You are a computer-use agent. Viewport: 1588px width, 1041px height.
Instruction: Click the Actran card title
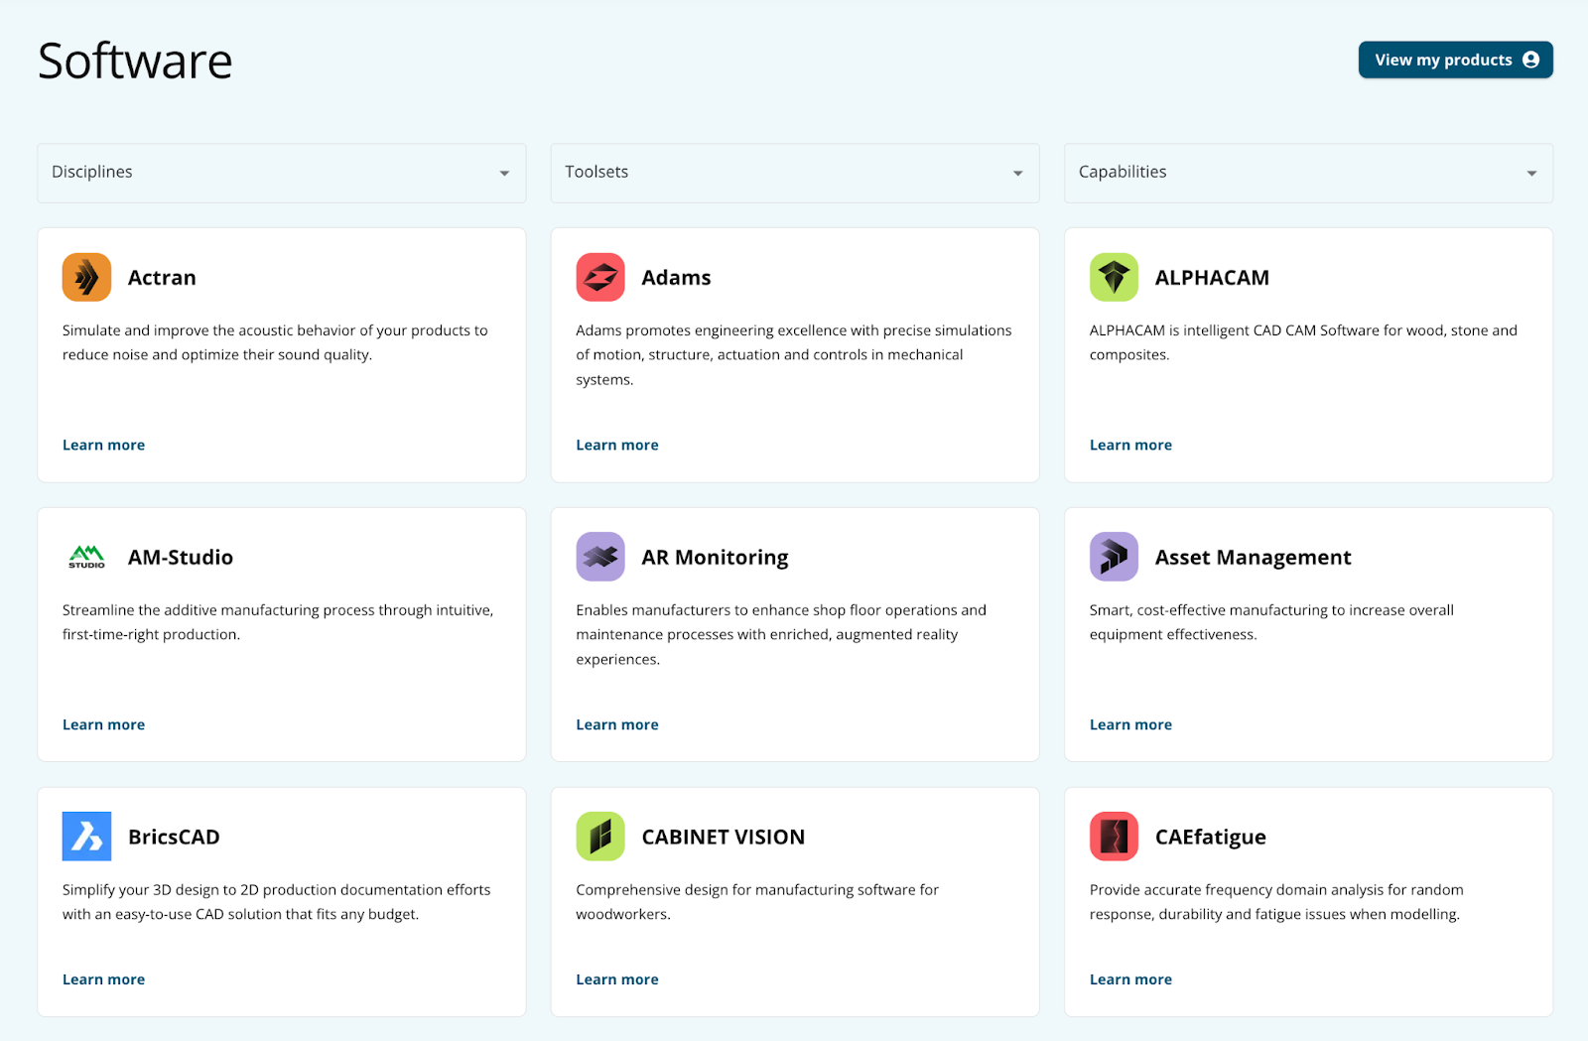[x=162, y=278]
